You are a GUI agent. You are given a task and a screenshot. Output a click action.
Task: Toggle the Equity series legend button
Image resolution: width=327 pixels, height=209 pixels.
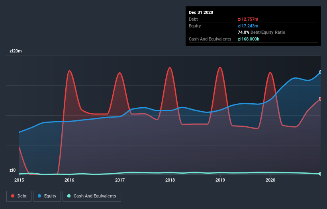tap(47, 196)
